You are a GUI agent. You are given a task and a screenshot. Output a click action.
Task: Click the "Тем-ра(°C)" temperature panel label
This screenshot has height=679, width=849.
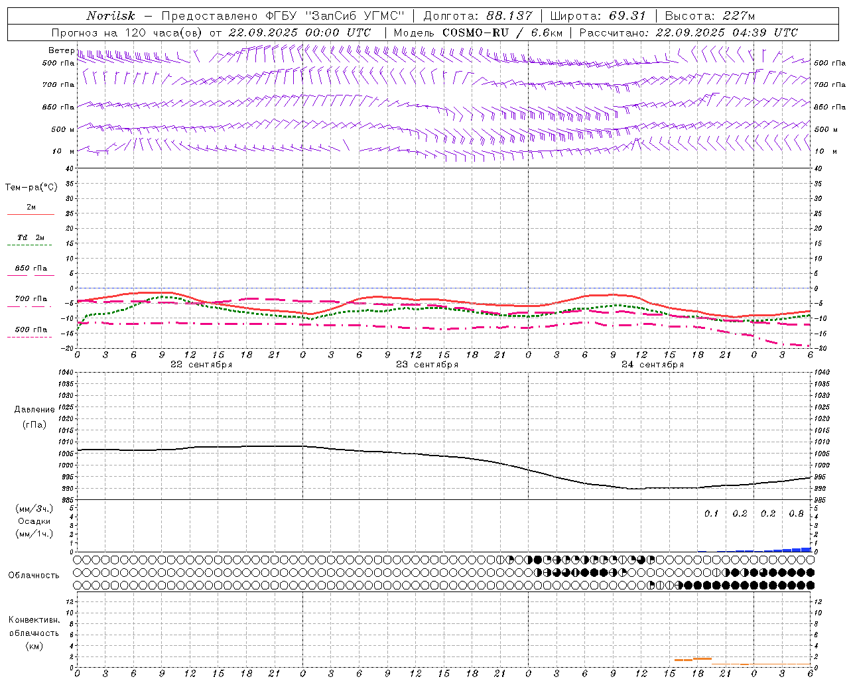click(x=31, y=188)
